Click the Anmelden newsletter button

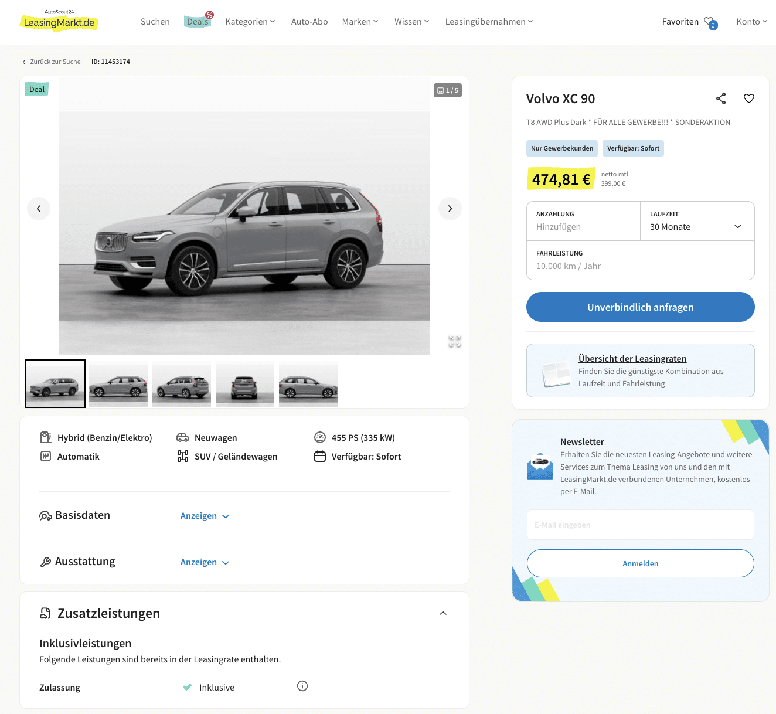641,563
